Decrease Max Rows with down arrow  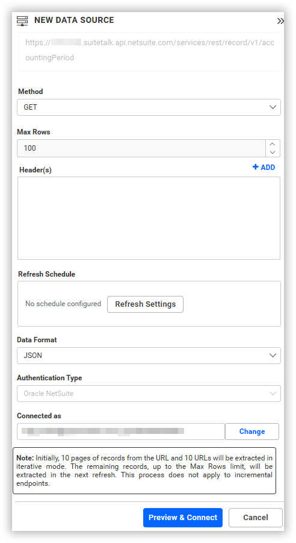(273, 152)
